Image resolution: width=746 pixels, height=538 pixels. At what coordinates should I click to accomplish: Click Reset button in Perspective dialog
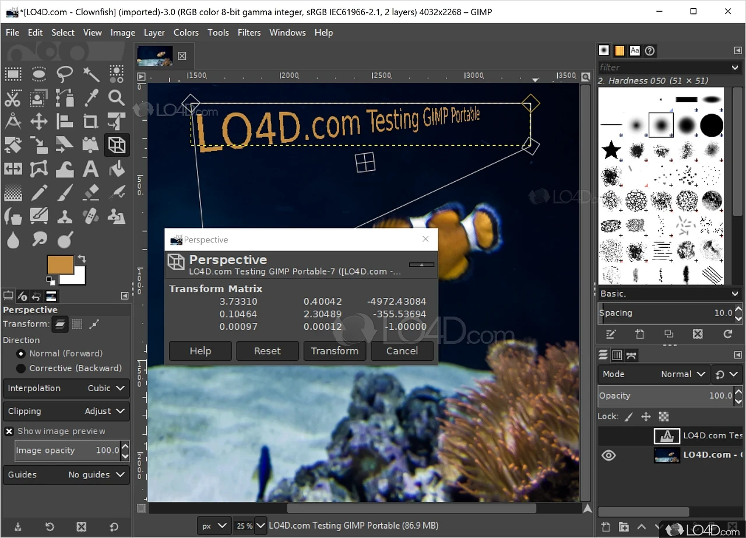[x=268, y=351]
